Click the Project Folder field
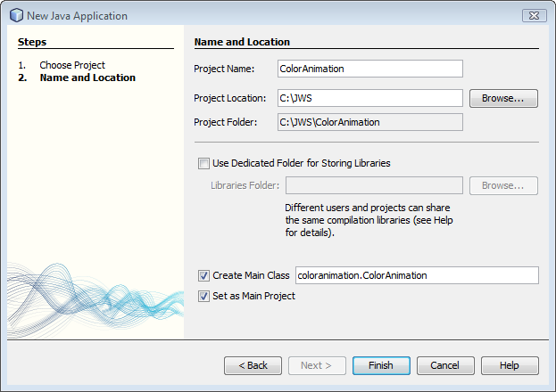Image resolution: width=556 pixels, height=392 pixels. (x=370, y=122)
